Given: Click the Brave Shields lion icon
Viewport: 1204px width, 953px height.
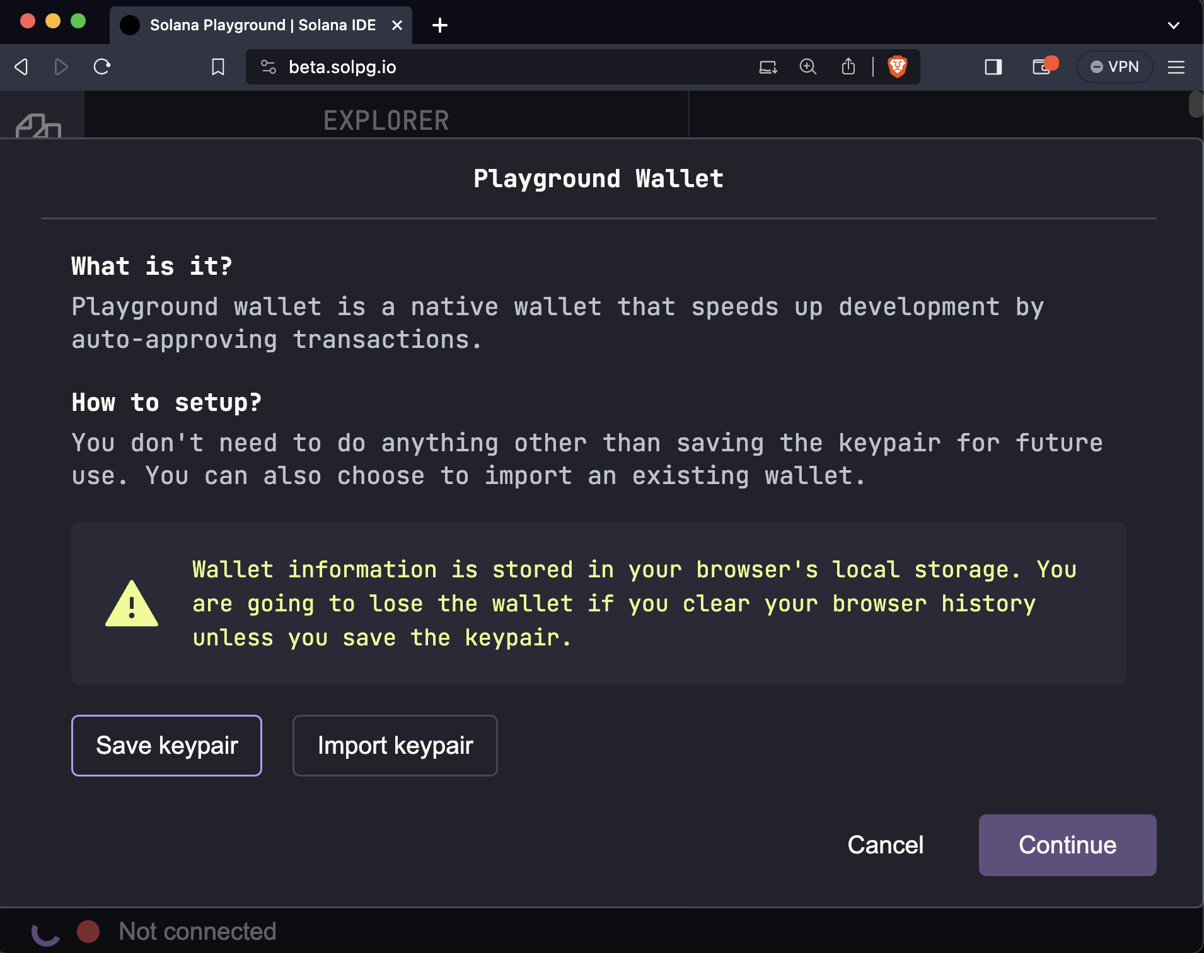Looking at the screenshot, I should [897, 67].
